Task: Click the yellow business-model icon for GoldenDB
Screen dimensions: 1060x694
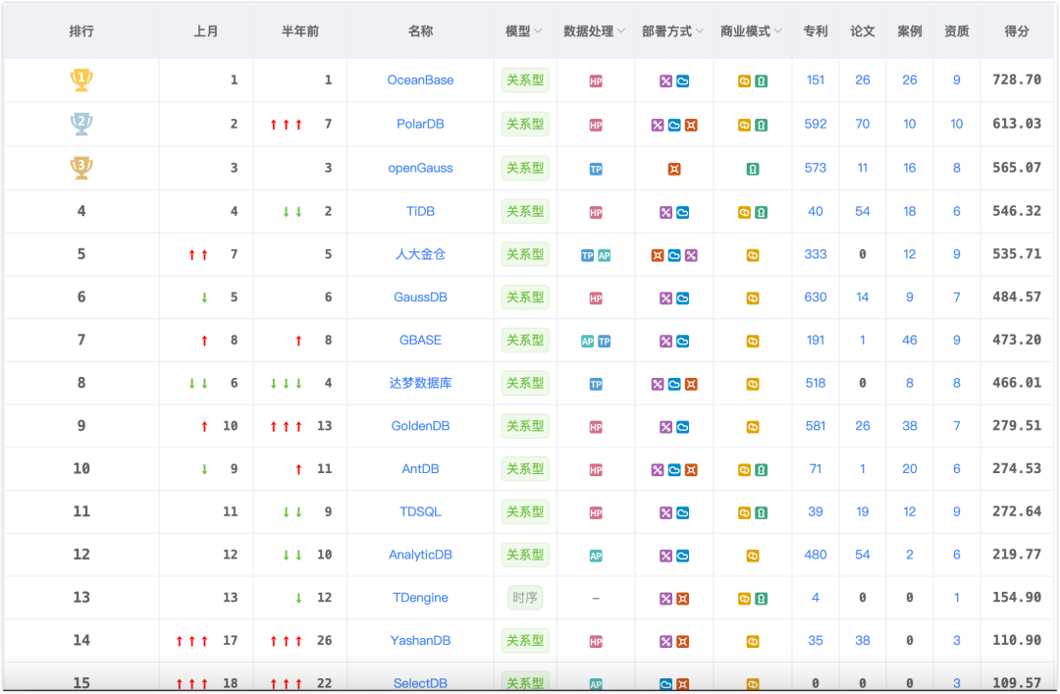Action: [x=753, y=427]
